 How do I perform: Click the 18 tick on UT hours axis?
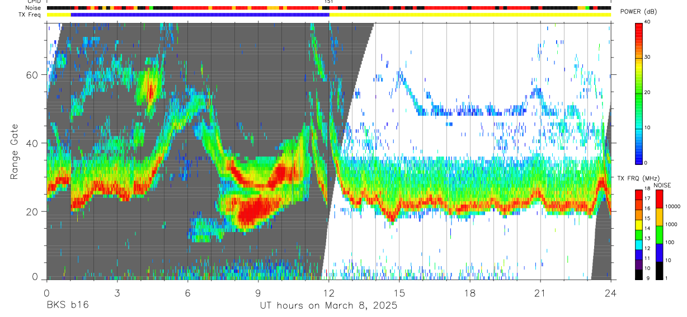coord(470,293)
